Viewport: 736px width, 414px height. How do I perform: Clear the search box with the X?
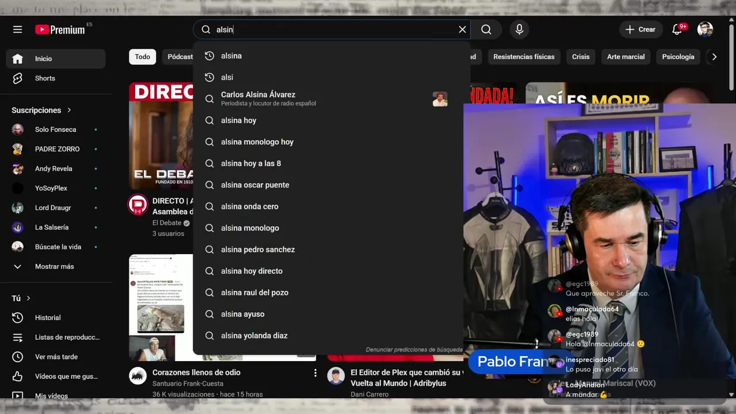[462, 29]
